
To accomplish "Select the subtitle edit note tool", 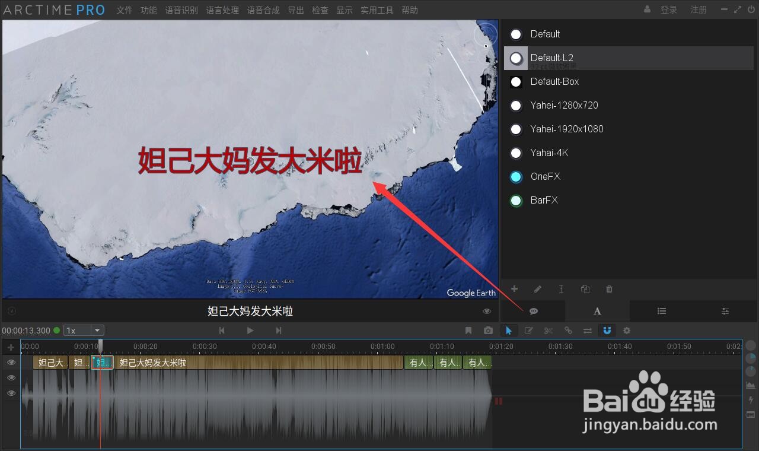I will coord(528,331).
